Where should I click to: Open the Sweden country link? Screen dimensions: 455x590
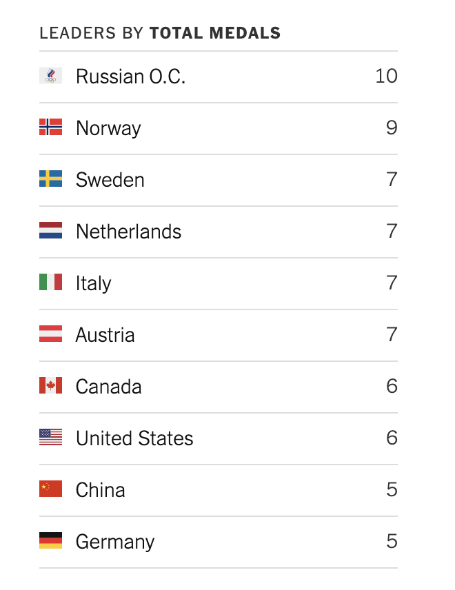[110, 180]
